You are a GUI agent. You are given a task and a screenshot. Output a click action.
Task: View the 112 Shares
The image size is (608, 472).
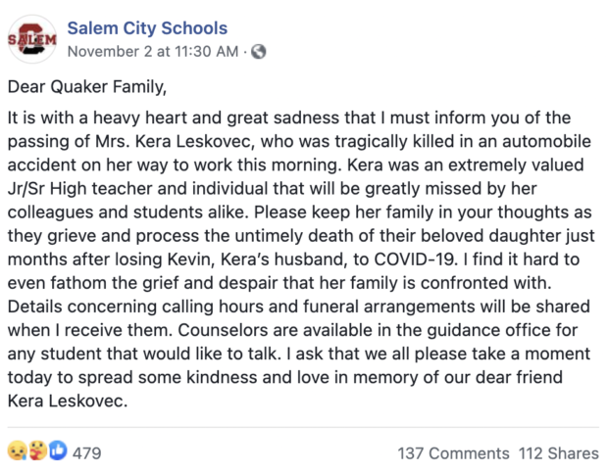tap(559, 453)
